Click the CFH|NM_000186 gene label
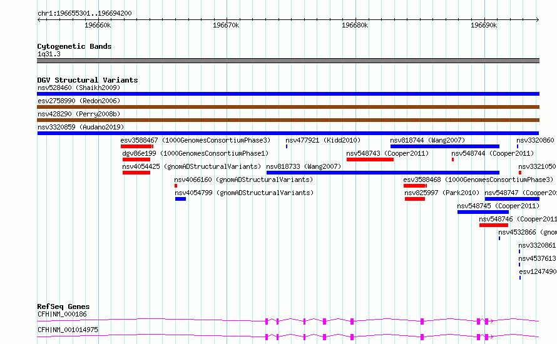Image resolution: width=557 pixels, height=344 pixels. click(x=62, y=314)
